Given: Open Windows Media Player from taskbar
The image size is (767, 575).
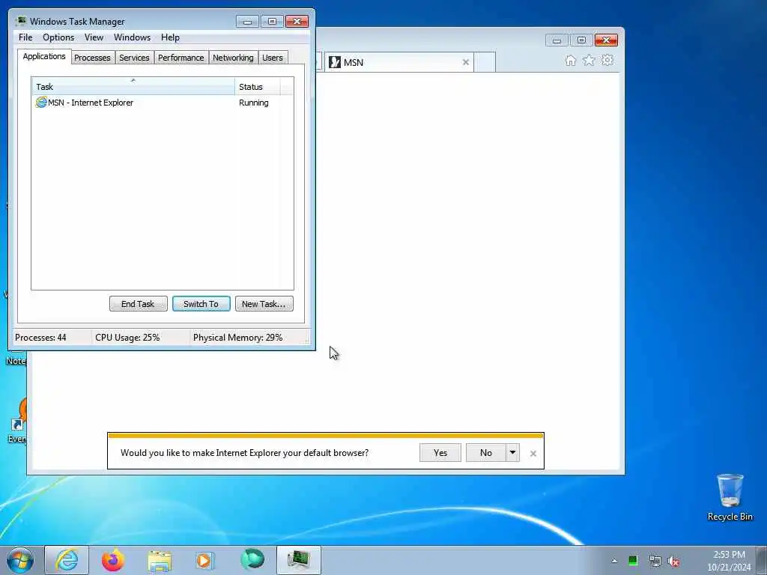Looking at the screenshot, I should (x=204, y=560).
